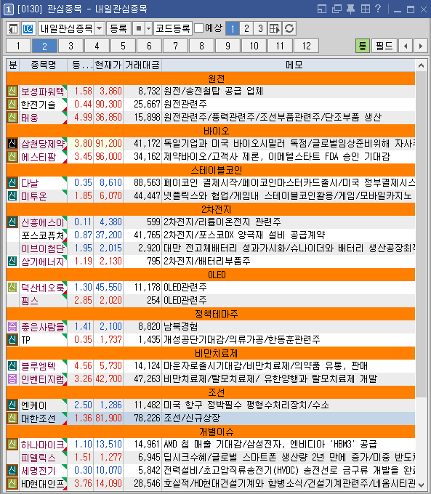Open the 내일관심종목 group dropdown
431x494 pixels.
100,28
